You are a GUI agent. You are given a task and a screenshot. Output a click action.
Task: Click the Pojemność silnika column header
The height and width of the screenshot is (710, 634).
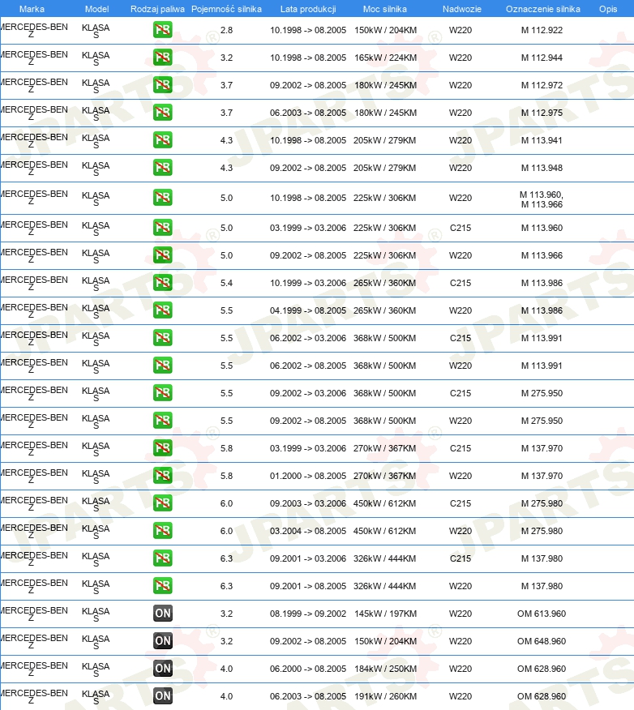(226, 9)
